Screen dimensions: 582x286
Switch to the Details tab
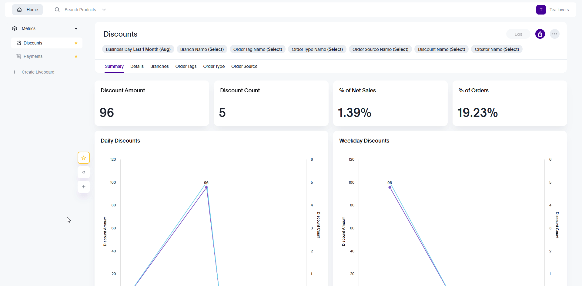(137, 66)
